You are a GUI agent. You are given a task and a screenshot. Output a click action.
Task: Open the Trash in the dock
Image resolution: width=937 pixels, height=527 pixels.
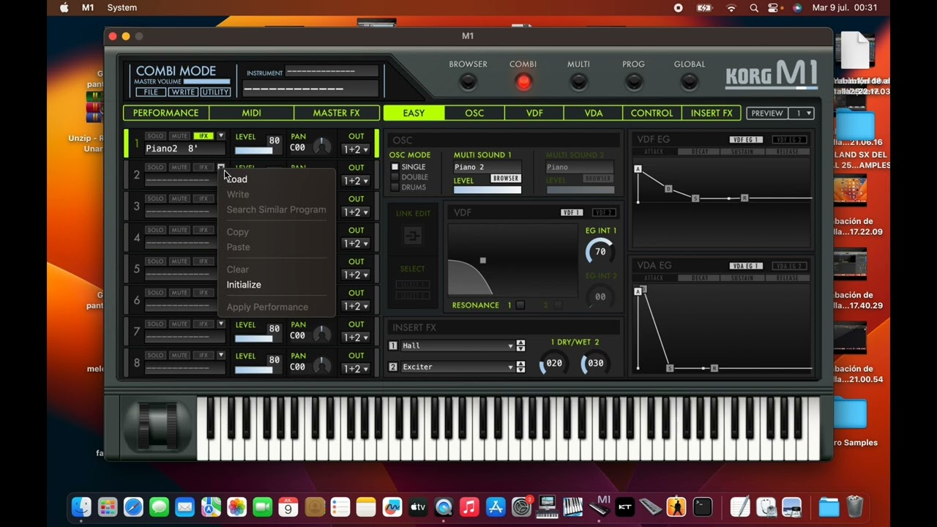[855, 507]
